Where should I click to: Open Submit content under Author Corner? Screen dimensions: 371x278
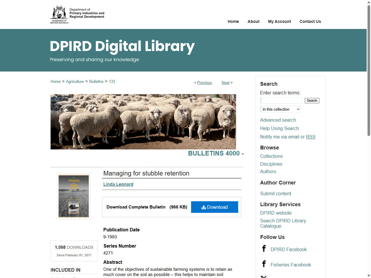click(x=275, y=193)
